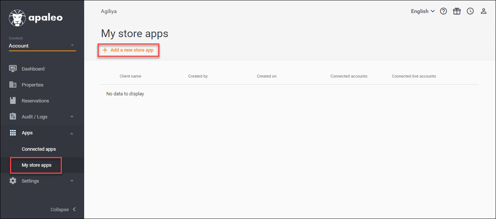Click the No data to display text
Image resolution: width=496 pixels, height=219 pixels.
point(125,94)
